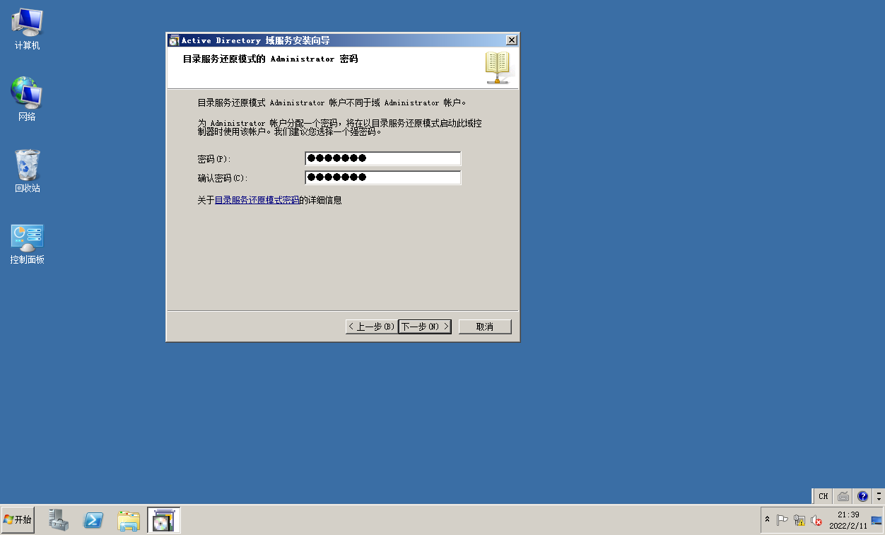Go back with 上一步(B) button
The width and height of the screenshot is (885, 535).
tap(371, 327)
